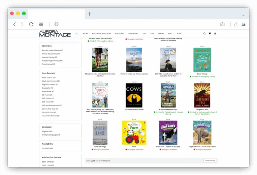Open Orca Cows book cover
This screenshot has height=175, width=257.
(168, 133)
